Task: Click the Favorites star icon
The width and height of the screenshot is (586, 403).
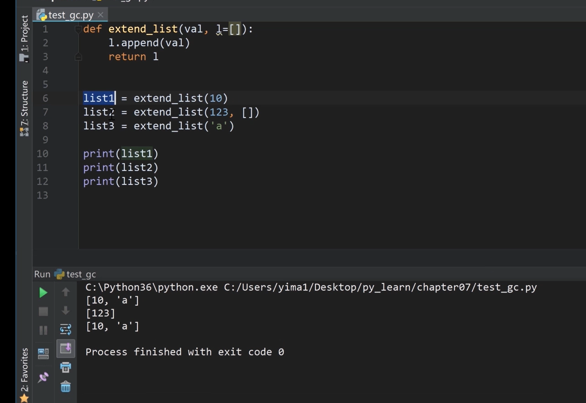Action: tap(24, 398)
